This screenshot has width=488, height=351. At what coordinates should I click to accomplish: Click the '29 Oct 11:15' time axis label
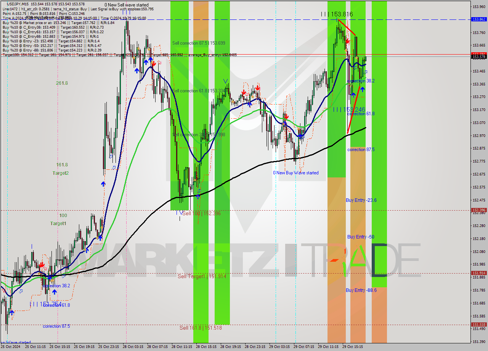pos(328,347)
